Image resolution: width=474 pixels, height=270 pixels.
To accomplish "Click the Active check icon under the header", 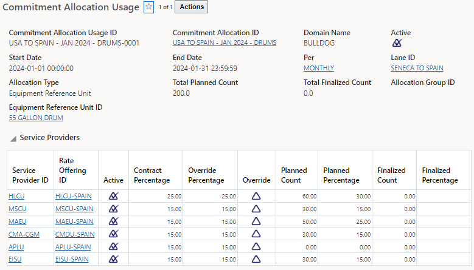I will (x=397, y=43).
